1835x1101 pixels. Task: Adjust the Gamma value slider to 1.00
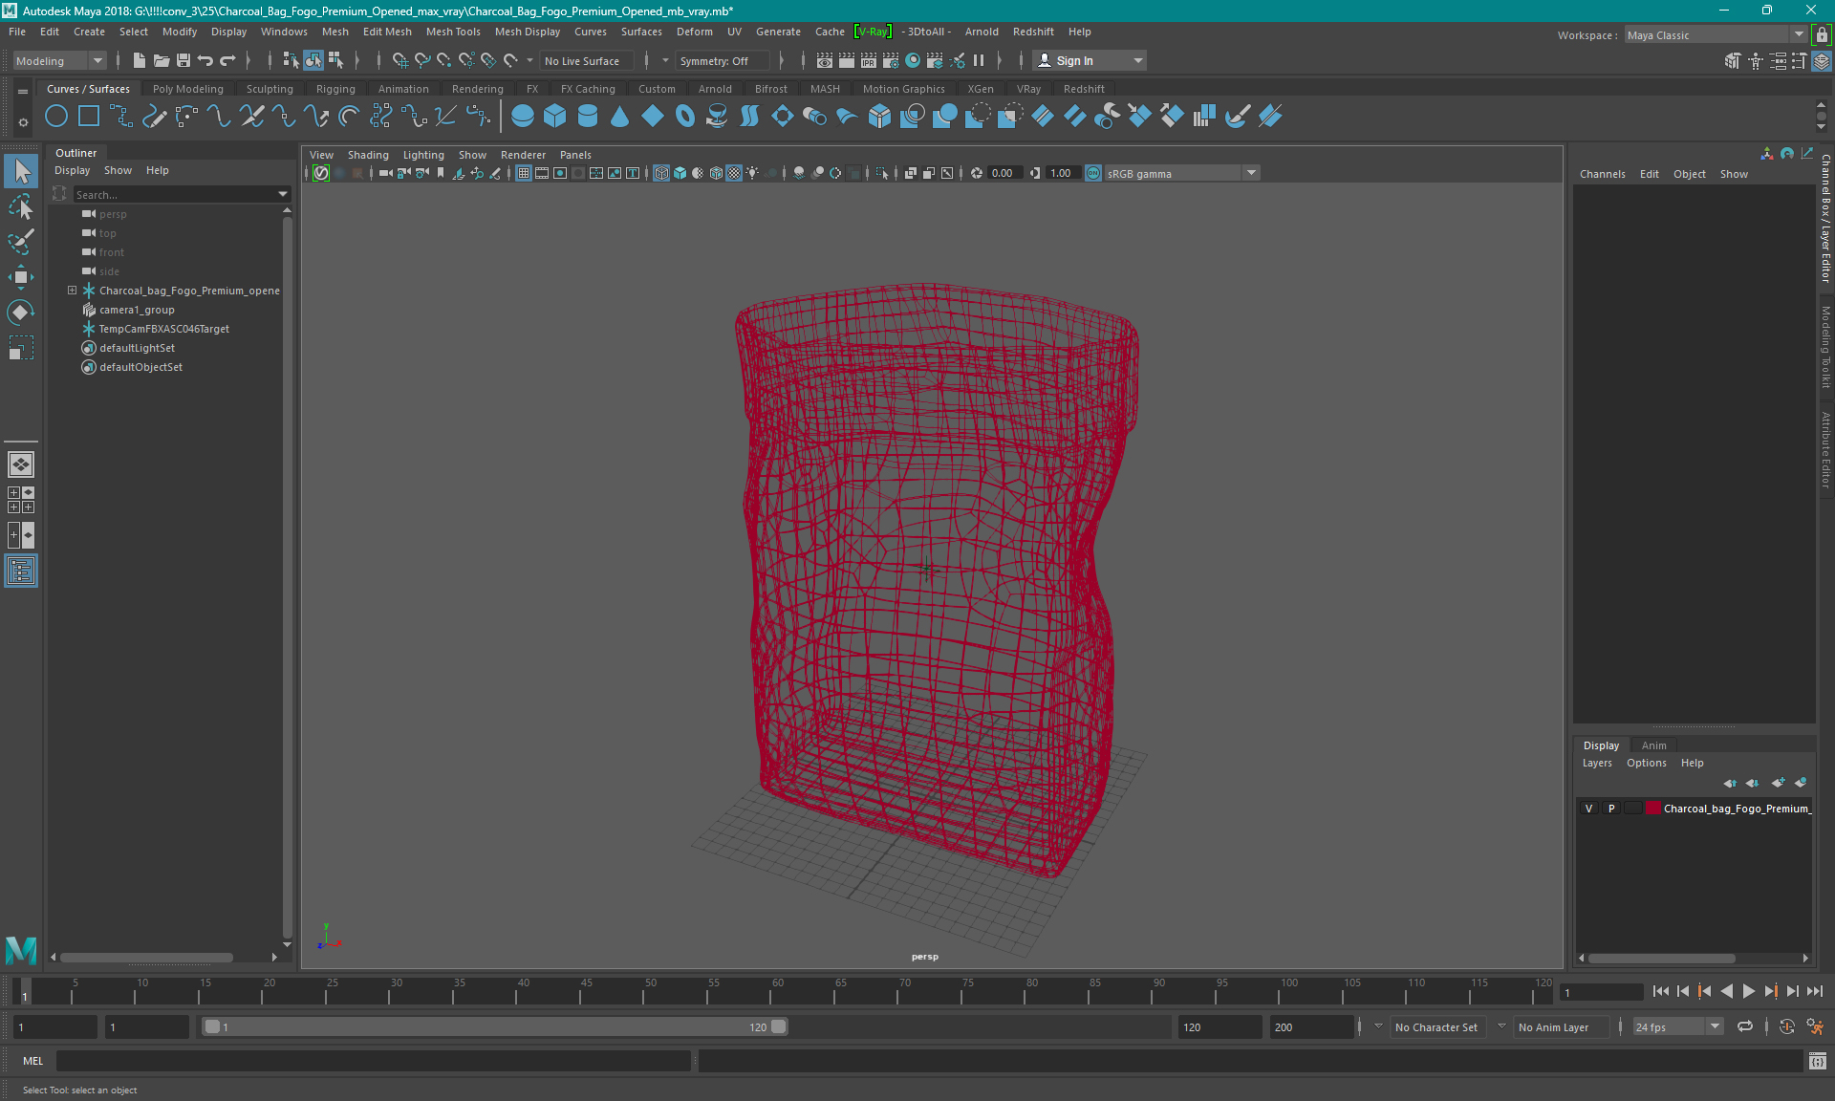[x=1062, y=172]
